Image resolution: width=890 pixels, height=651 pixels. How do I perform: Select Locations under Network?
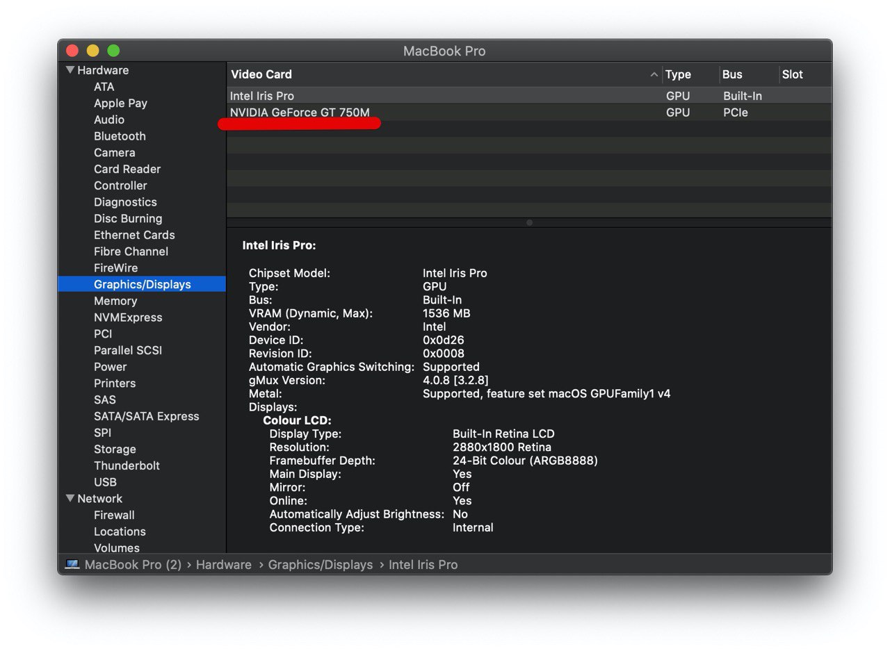(x=120, y=531)
